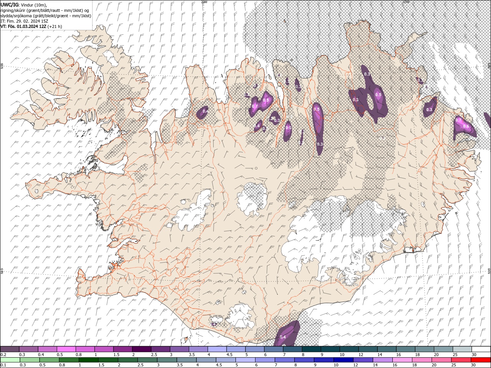Click the 'IT: Fim. 29. 02. 2024 15Z' line

coord(24,21)
